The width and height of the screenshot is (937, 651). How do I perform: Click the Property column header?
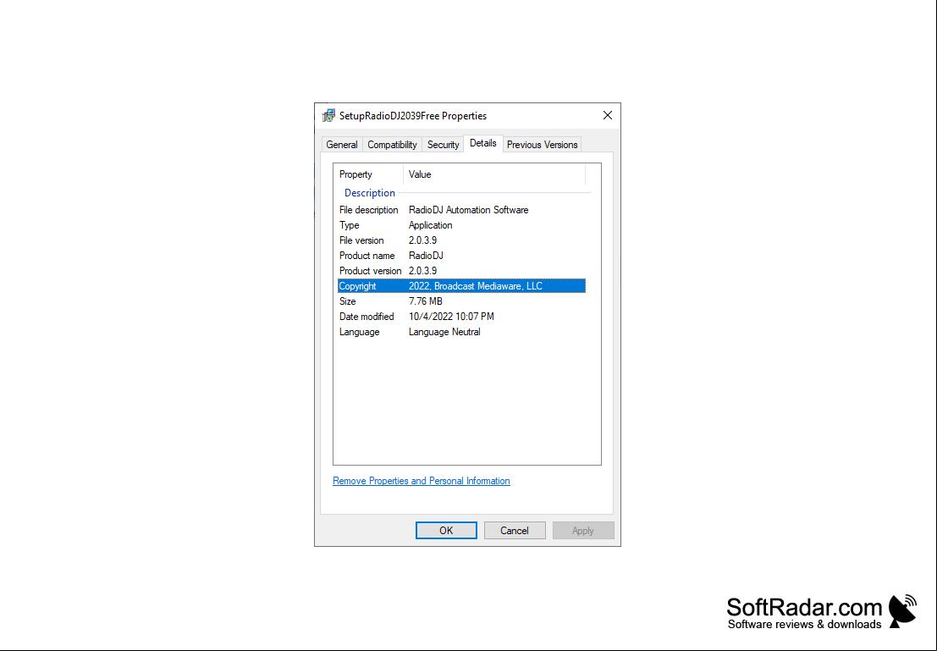[x=369, y=174]
